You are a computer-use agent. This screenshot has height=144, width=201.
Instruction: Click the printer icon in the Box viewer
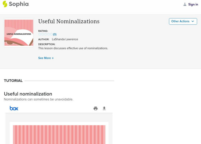(x=95, y=108)
